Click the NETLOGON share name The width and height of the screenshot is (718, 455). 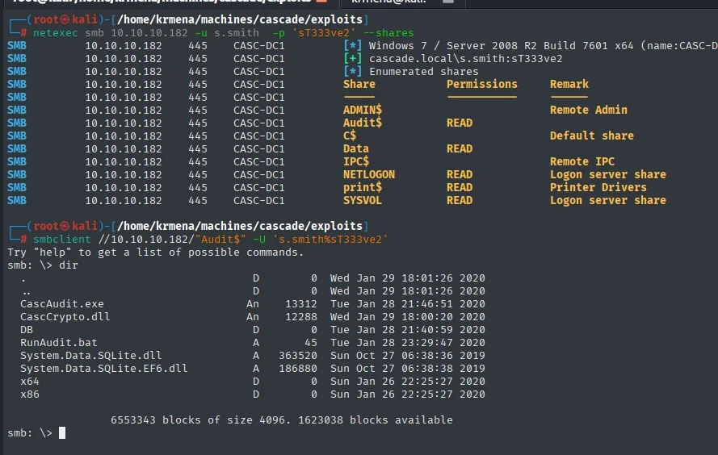tap(369, 174)
